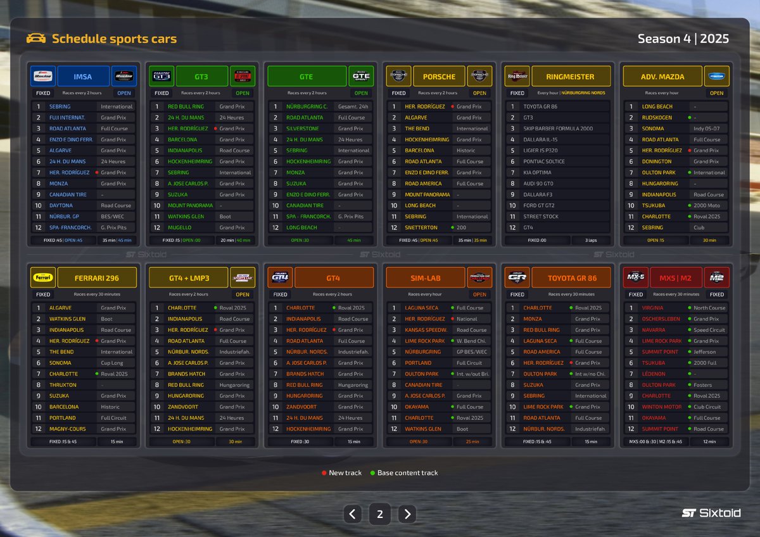Select the red GT3 open series logo

click(x=243, y=77)
